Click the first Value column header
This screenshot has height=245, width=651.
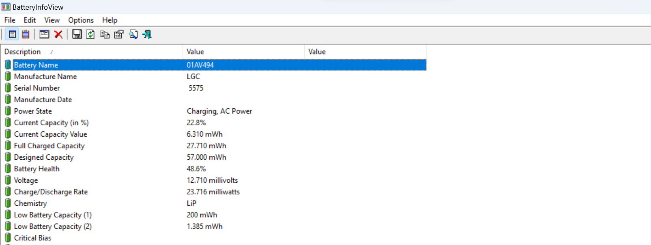point(244,52)
